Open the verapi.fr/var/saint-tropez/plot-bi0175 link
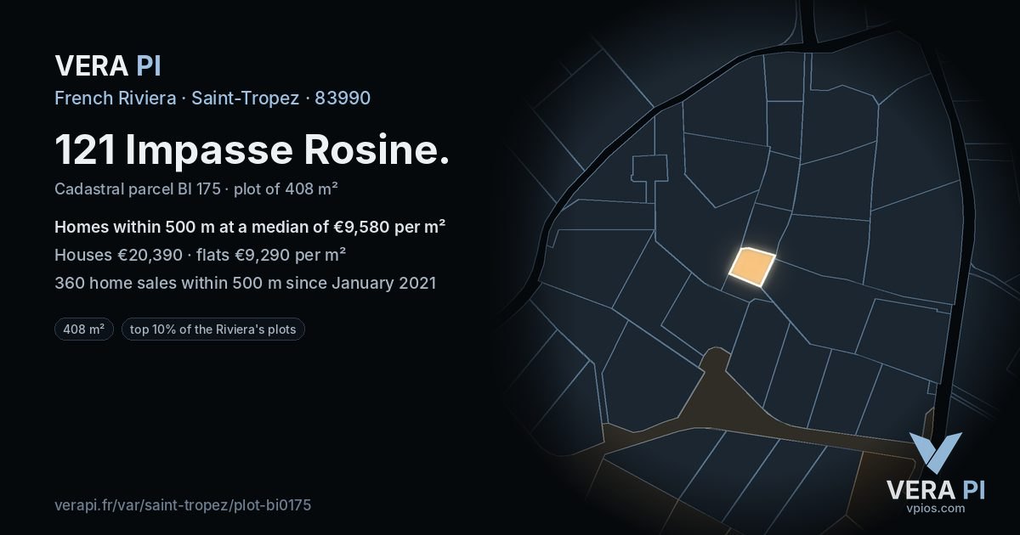 [183, 505]
